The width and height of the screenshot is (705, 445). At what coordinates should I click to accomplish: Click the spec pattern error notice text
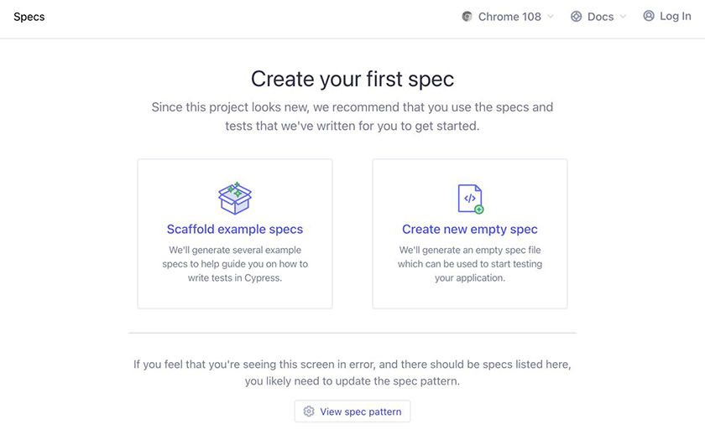coord(352,372)
